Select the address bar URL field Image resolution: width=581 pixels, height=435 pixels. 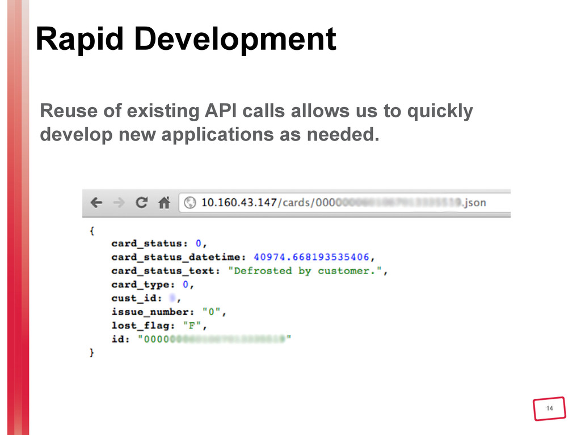point(344,203)
